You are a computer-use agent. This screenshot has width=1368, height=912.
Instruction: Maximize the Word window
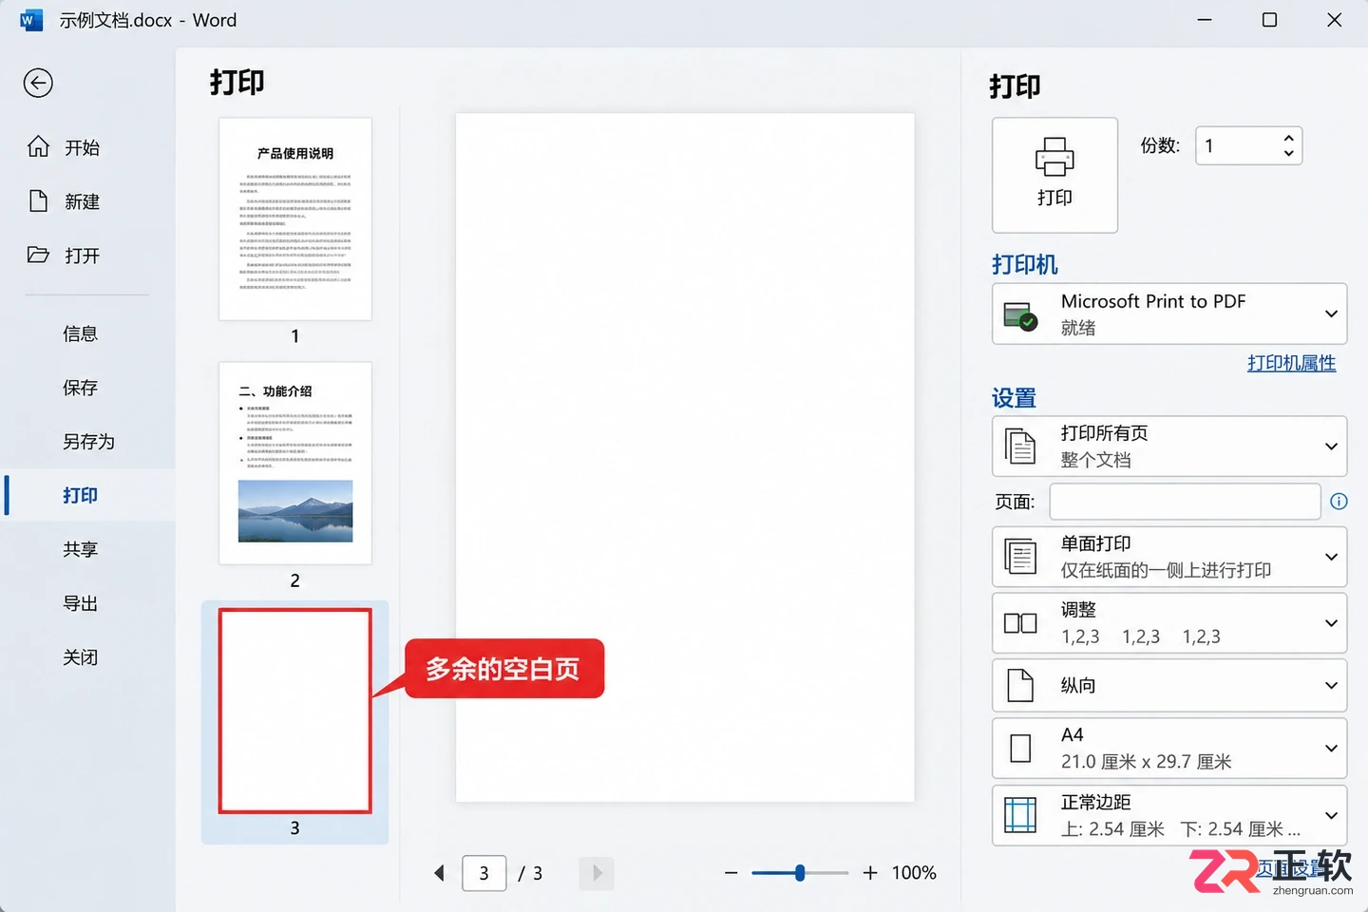tap(1269, 20)
